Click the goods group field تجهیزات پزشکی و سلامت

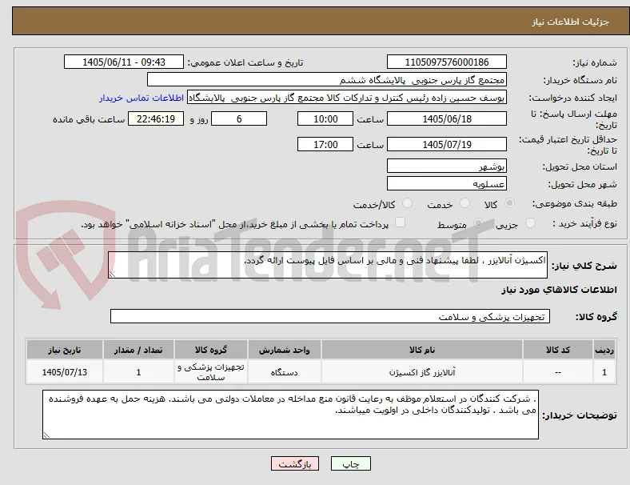pyautogui.click(x=330, y=316)
